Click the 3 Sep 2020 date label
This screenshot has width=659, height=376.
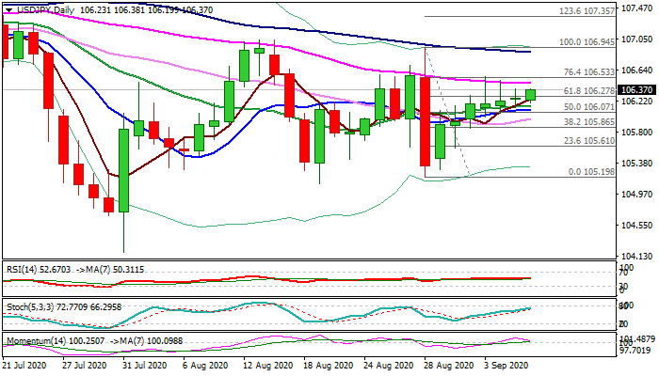506,366
